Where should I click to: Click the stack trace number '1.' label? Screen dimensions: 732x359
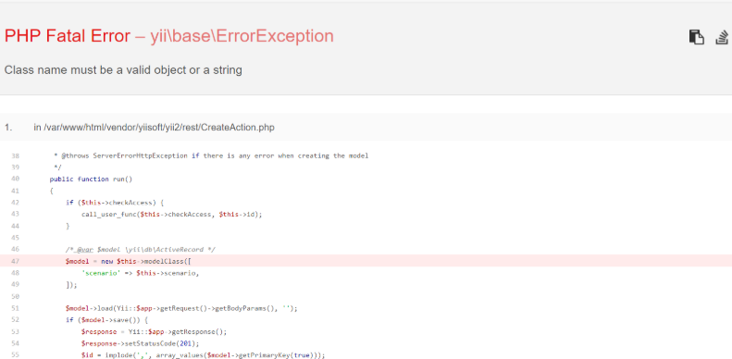point(8,128)
